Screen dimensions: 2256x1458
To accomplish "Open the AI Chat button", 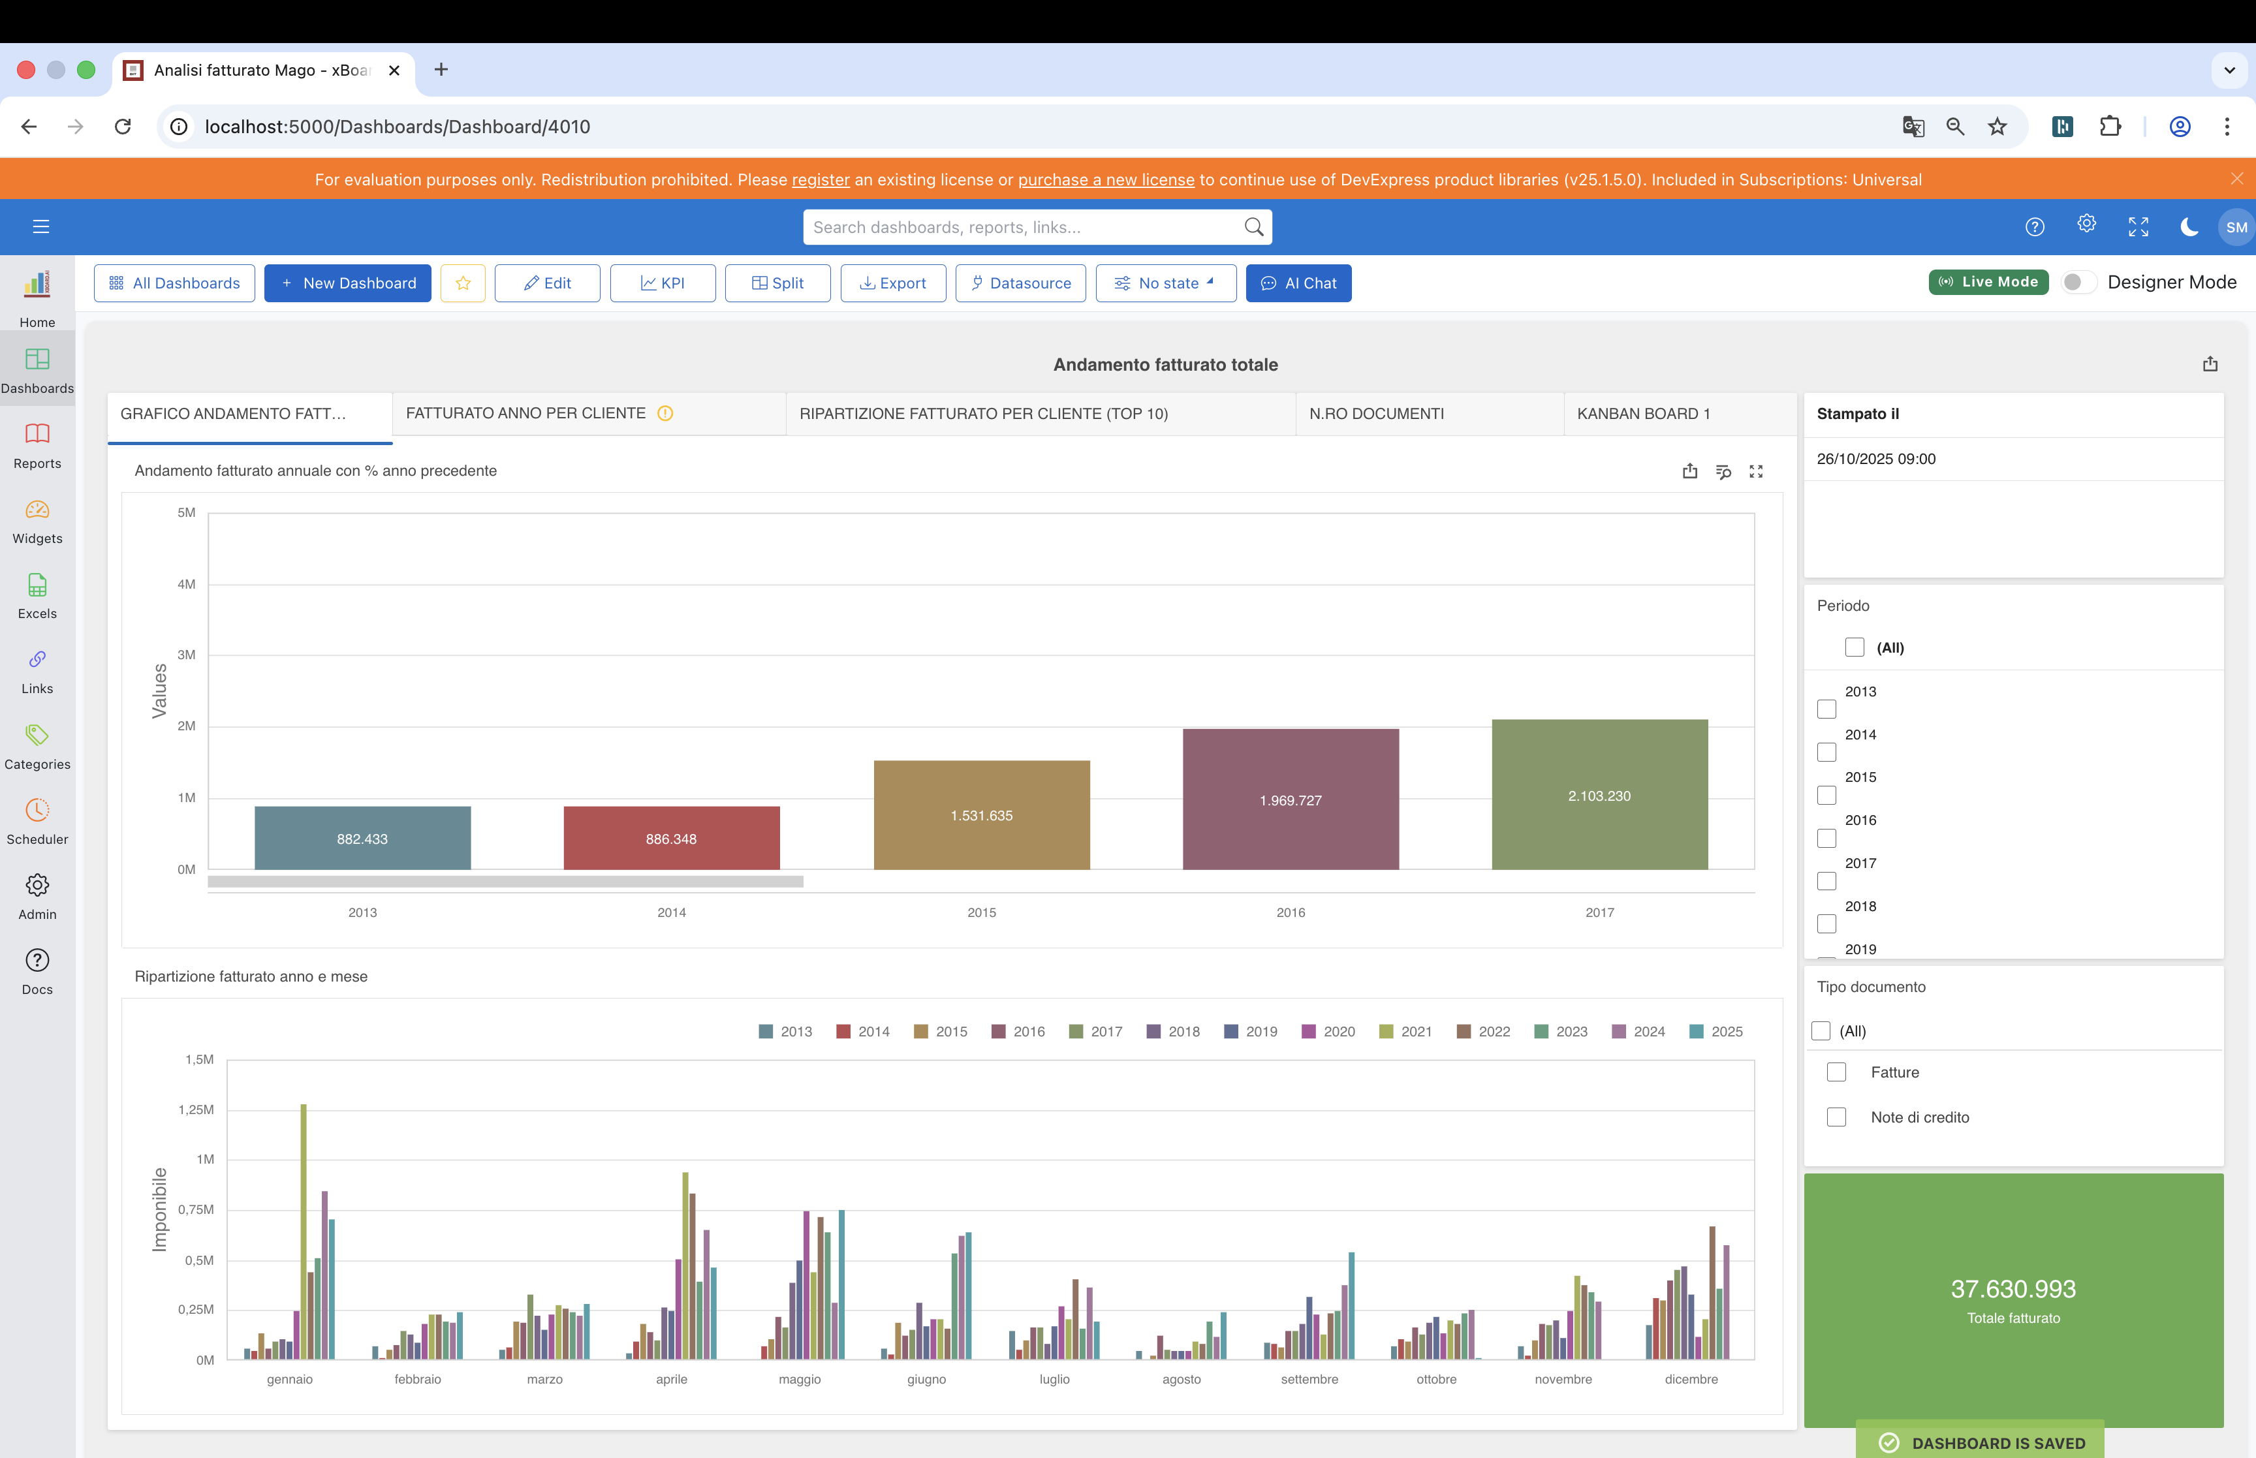I will point(1298,283).
